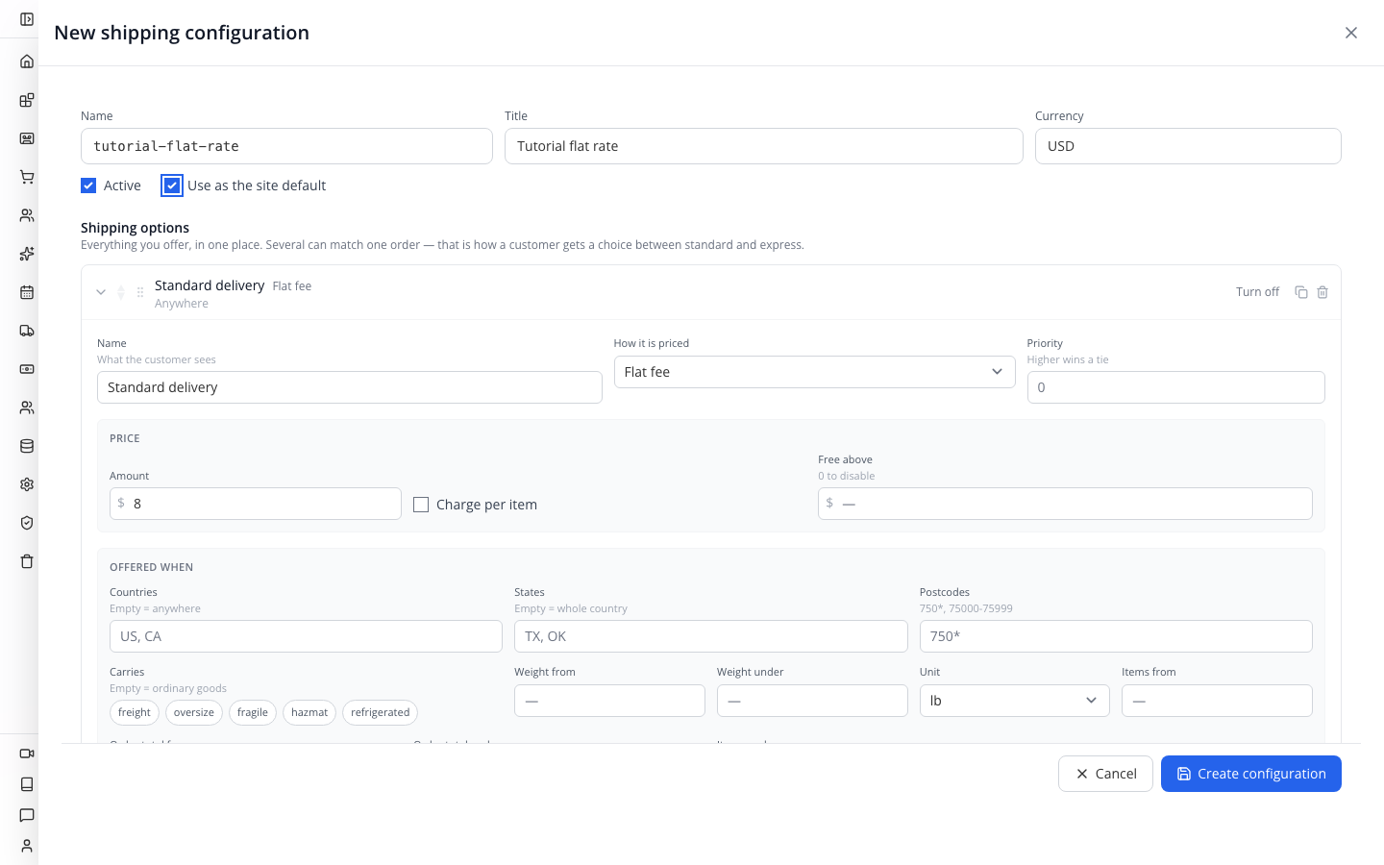1384x865 pixels.
Task: Click the Weight from field
Action: coord(609,701)
